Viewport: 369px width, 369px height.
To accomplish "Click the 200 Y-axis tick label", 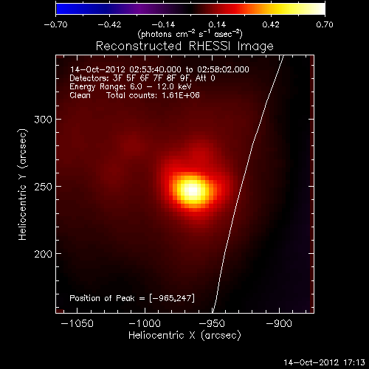I will [x=44, y=254].
